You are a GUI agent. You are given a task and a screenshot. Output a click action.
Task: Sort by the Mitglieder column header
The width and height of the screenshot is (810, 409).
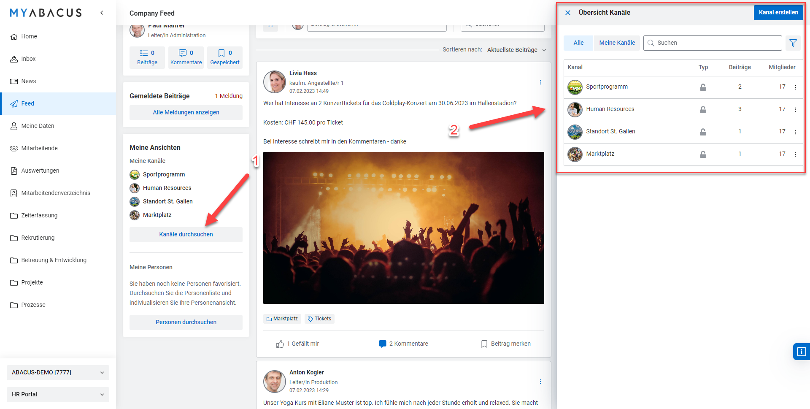[x=782, y=67]
